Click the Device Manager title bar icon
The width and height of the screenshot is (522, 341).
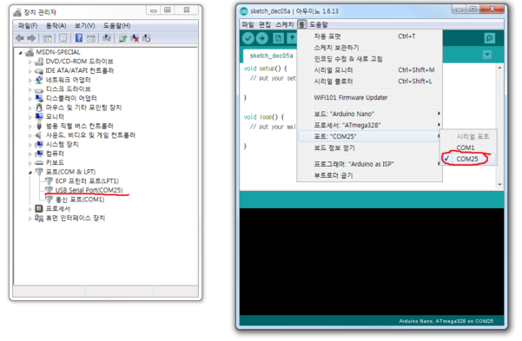pyautogui.click(x=17, y=13)
